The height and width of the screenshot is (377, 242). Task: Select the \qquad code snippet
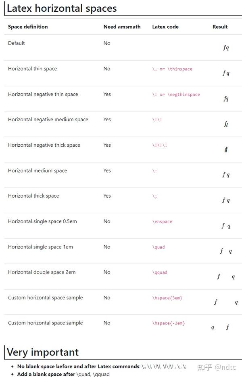click(160, 272)
